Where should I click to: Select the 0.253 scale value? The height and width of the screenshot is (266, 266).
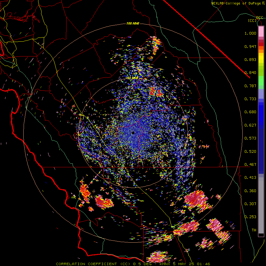(x=250, y=217)
